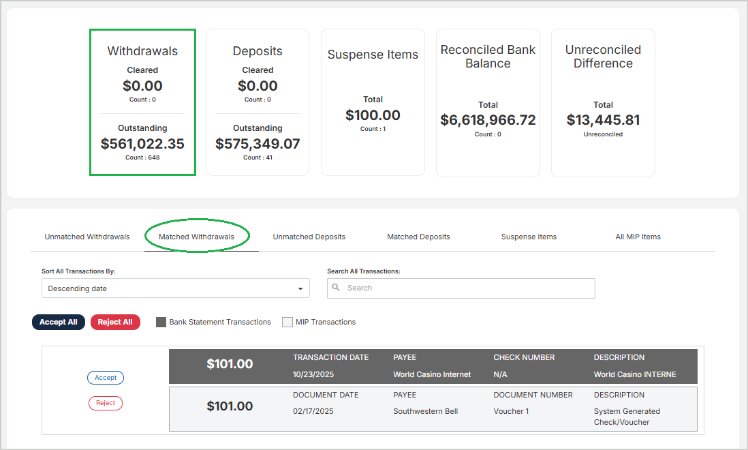Select the Deposits summary card
This screenshot has width=748, height=450.
pyautogui.click(x=258, y=102)
